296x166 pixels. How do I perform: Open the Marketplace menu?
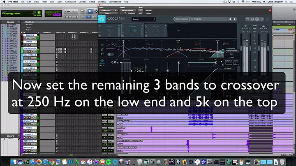(115, 2)
